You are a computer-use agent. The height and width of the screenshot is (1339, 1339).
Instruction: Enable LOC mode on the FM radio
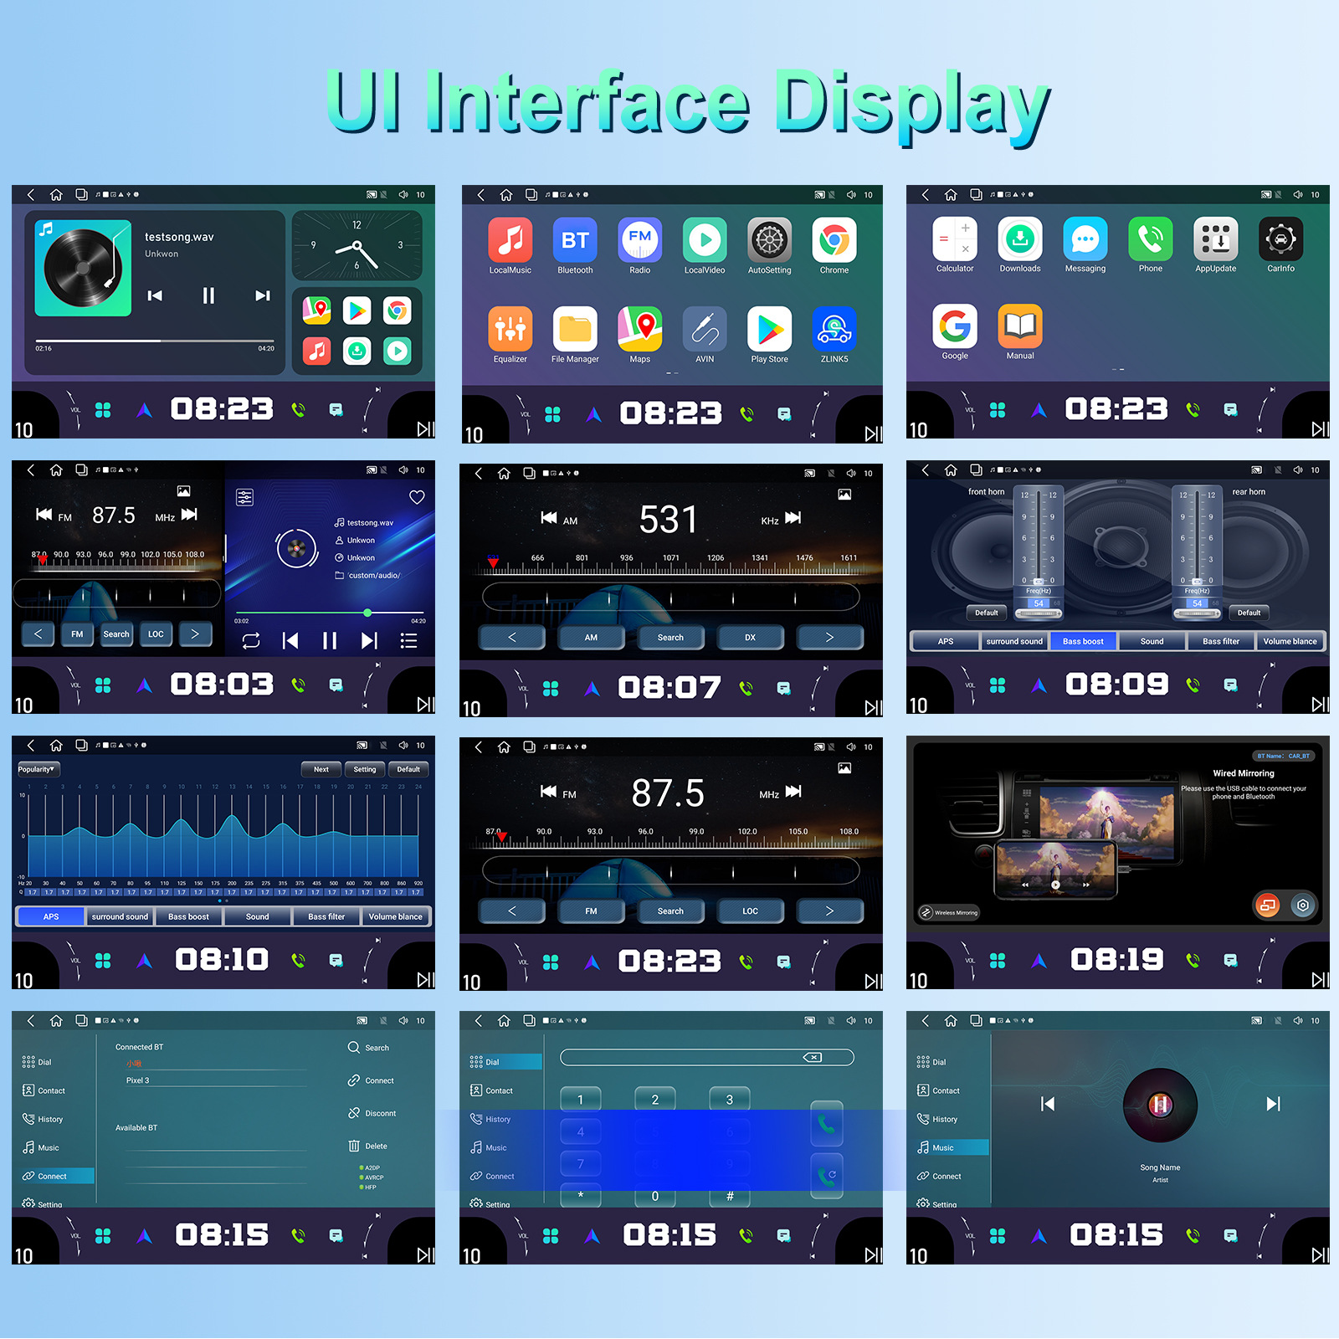[x=751, y=911]
